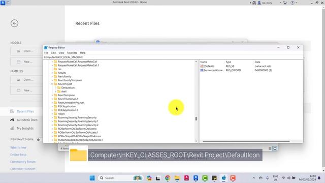This screenshot has height=183, width=325.
Task: Expand the Revit.FamilyTemplate tree node
Action: (x=52, y=80)
